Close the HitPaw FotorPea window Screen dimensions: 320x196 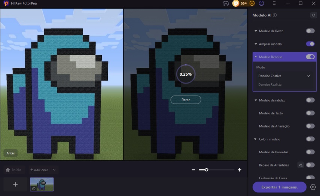tap(314, 3)
